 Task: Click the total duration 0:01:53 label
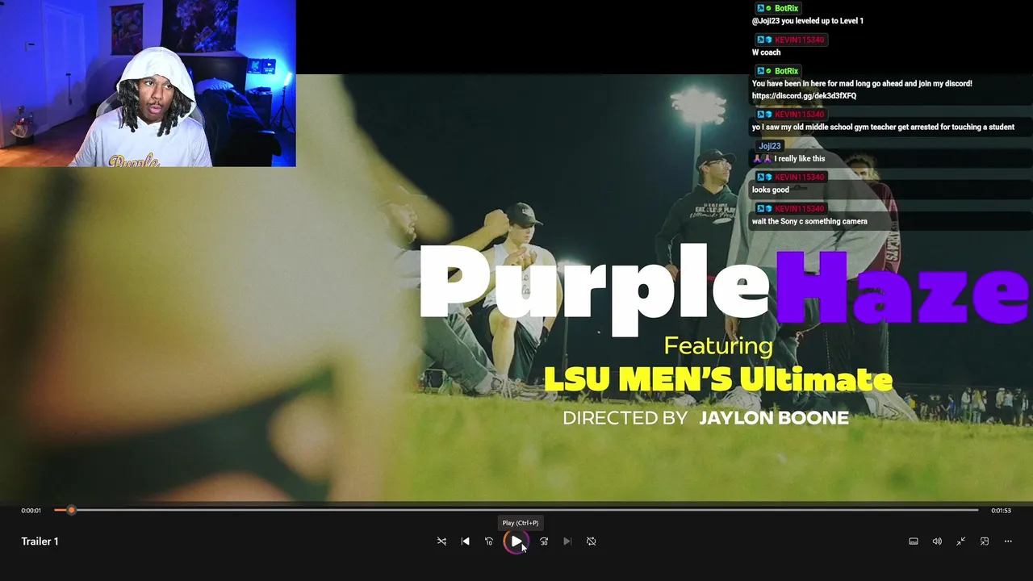(x=1002, y=511)
